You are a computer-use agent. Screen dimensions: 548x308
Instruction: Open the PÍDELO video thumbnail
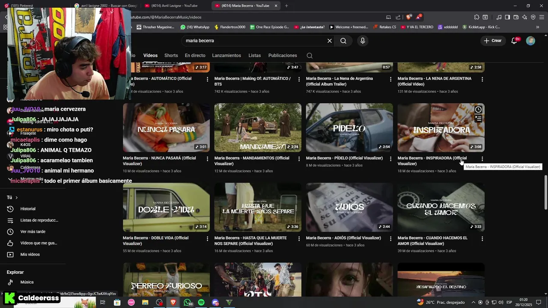(x=349, y=127)
